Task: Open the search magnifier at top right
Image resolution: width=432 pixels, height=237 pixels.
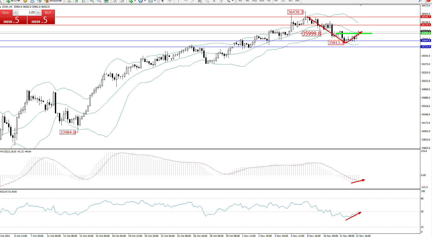Action: click(x=420, y=1)
